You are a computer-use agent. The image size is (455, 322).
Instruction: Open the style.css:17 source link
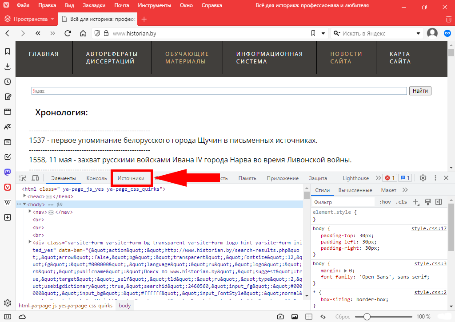[428, 228]
